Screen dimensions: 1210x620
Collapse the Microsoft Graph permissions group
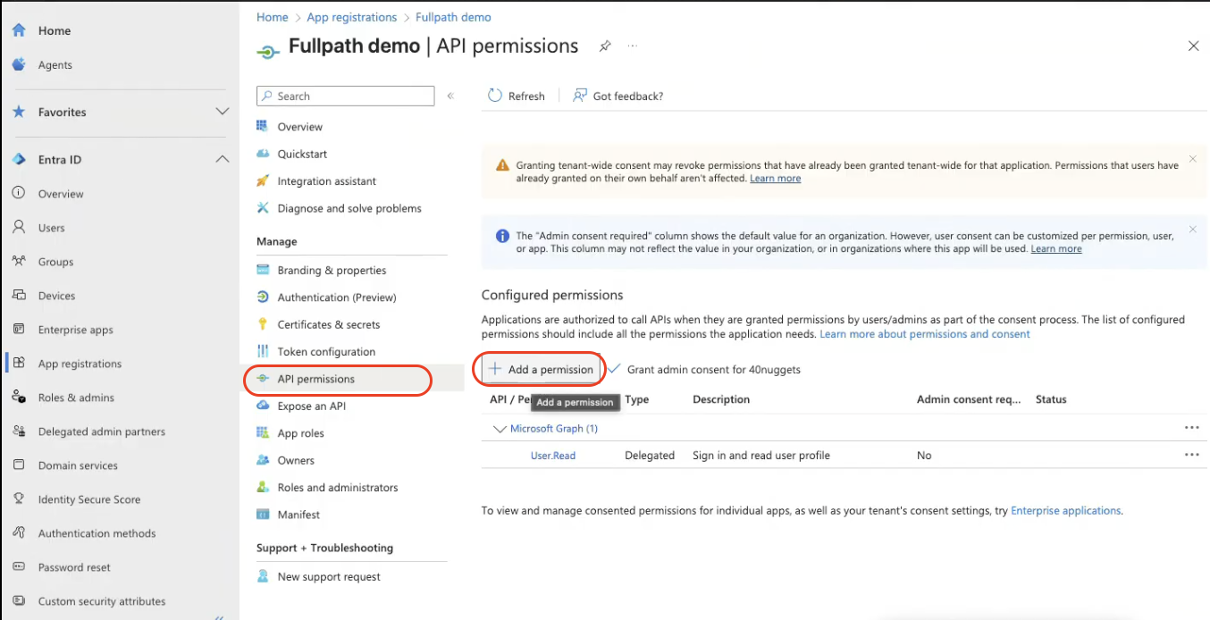tap(499, 429)
